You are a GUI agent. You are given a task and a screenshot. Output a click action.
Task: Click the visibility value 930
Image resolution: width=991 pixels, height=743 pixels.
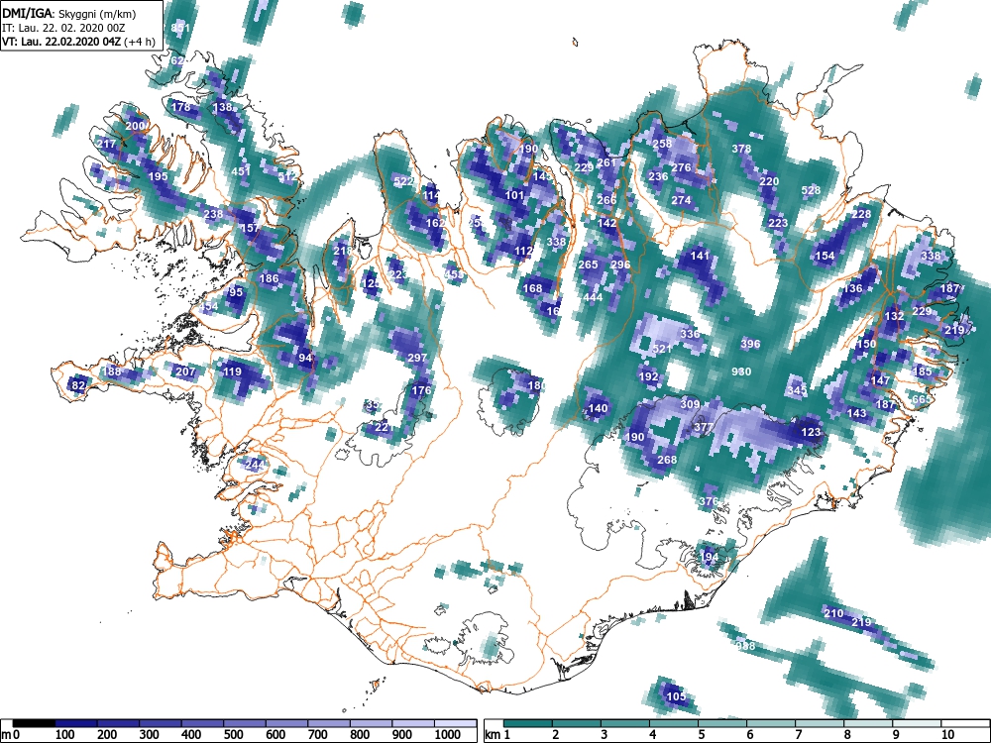pos(741,371)
